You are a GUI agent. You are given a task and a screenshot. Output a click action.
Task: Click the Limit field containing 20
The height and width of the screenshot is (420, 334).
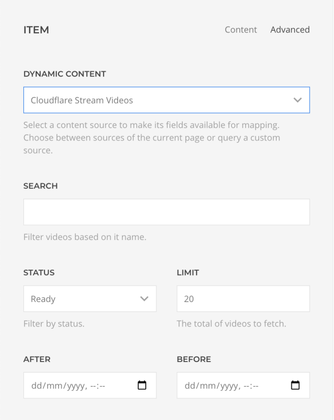[243, 299]
